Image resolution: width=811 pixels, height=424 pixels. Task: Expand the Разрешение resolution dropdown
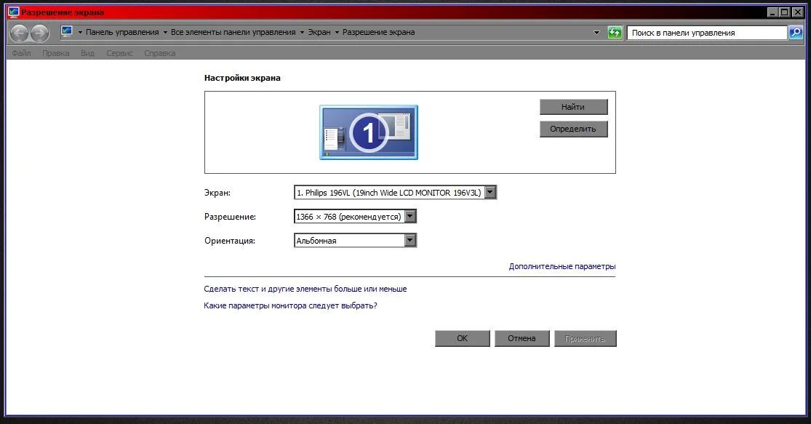pos(410,217)
